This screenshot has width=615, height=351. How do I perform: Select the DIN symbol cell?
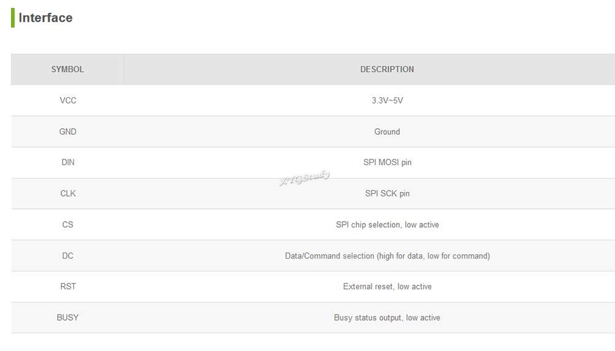(x=68, y=162)
